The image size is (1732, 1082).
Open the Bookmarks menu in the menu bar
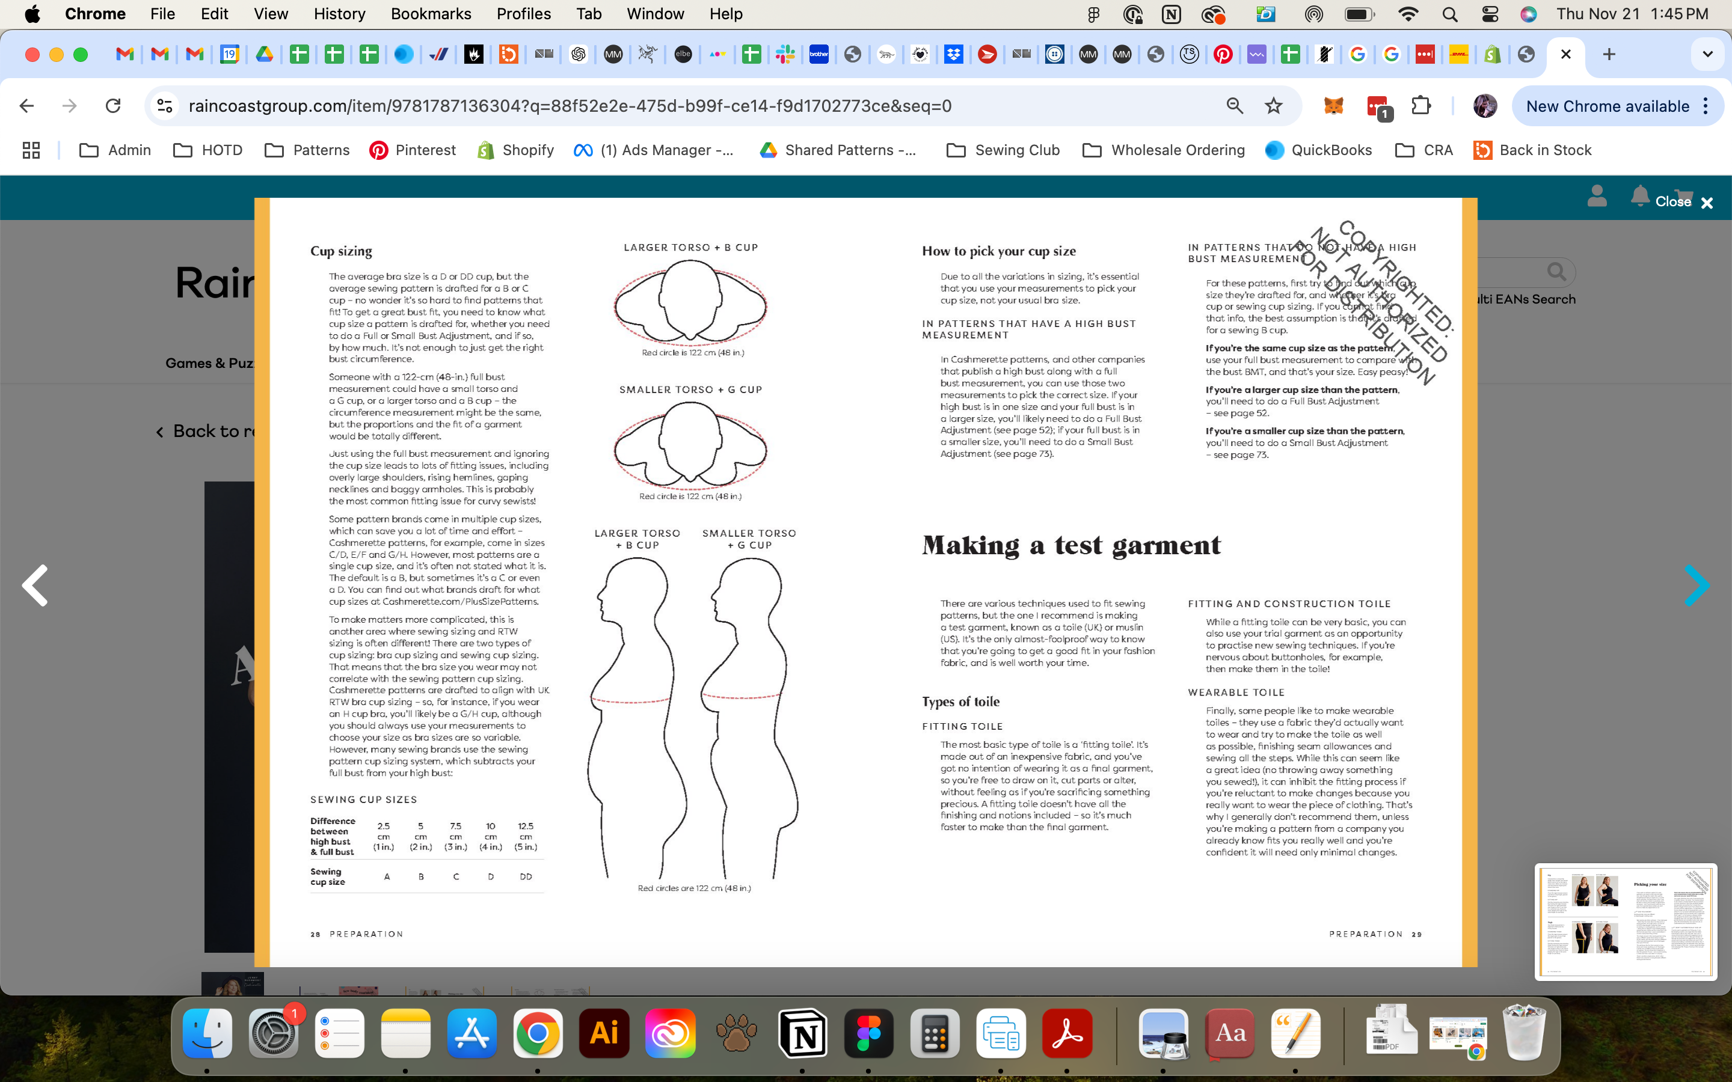click(x=430, y=14)
